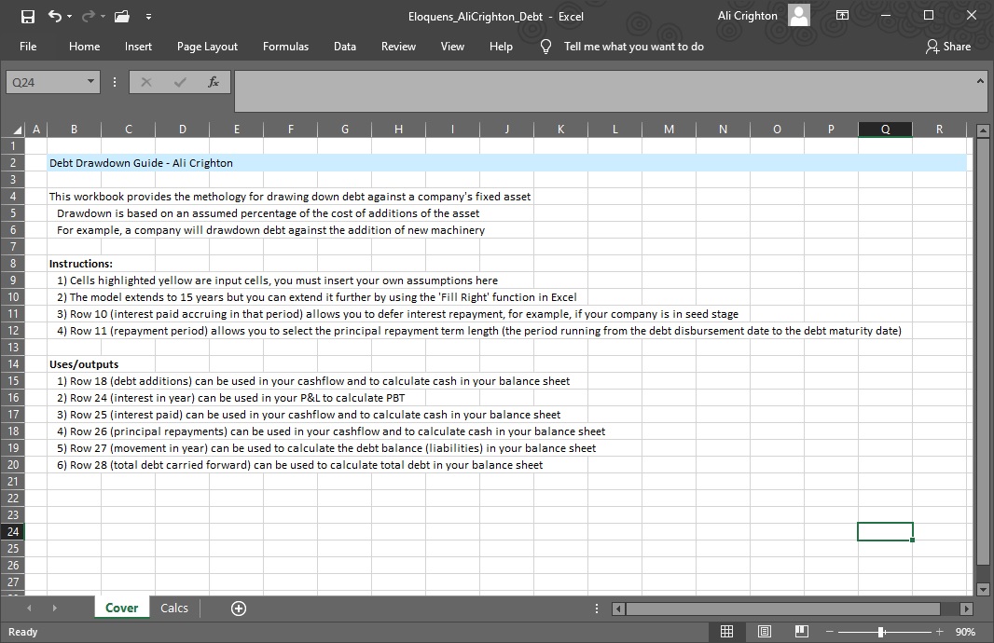The width and height of the screenshot is (994, 643).
Task: Switch to the Insert ribbon tab
Action: click(138, 47)
